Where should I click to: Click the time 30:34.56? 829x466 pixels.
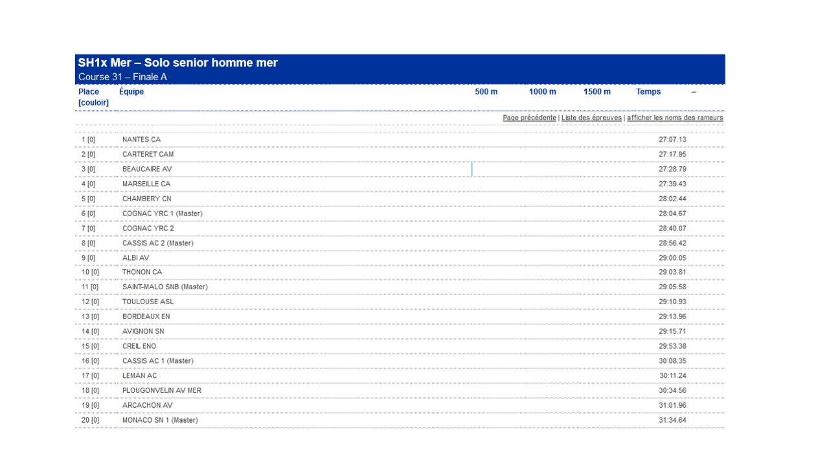pyautogui.click(x=672, y=391)
